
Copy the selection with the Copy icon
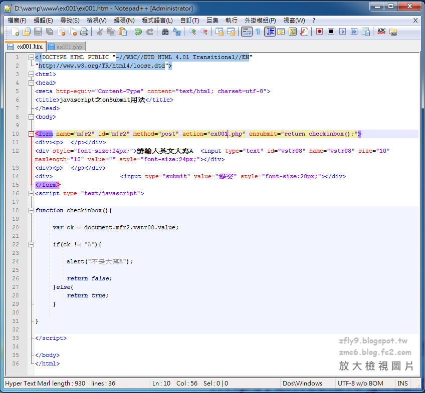tap(111, 32)
